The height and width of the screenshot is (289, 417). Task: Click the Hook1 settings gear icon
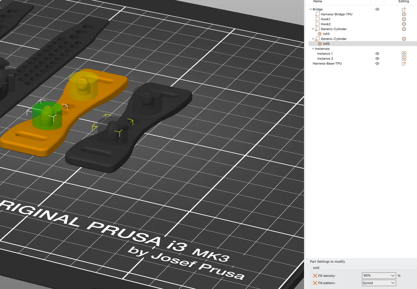coord(404,19)
